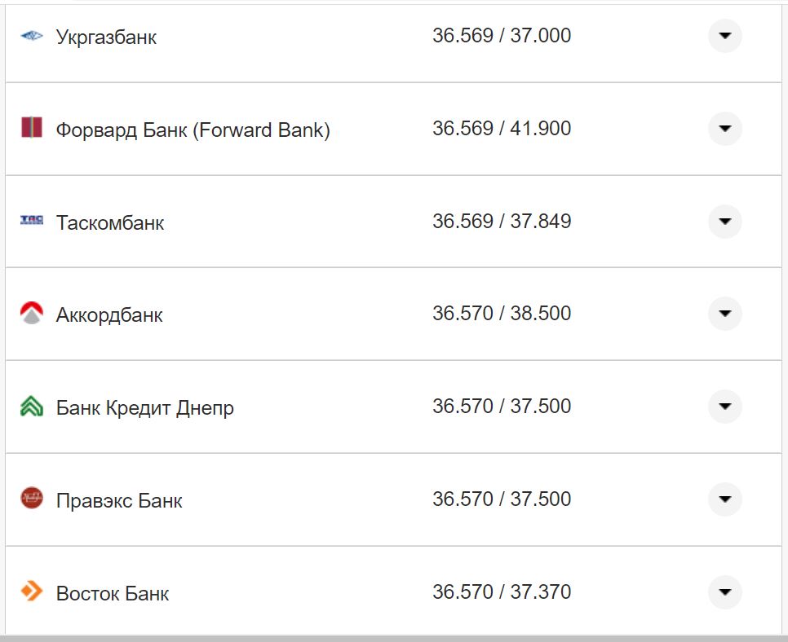
Task: Open the Укргазбанк bank name link
Action: pos(106,37)
